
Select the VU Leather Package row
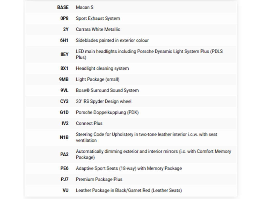click(131, 190)
